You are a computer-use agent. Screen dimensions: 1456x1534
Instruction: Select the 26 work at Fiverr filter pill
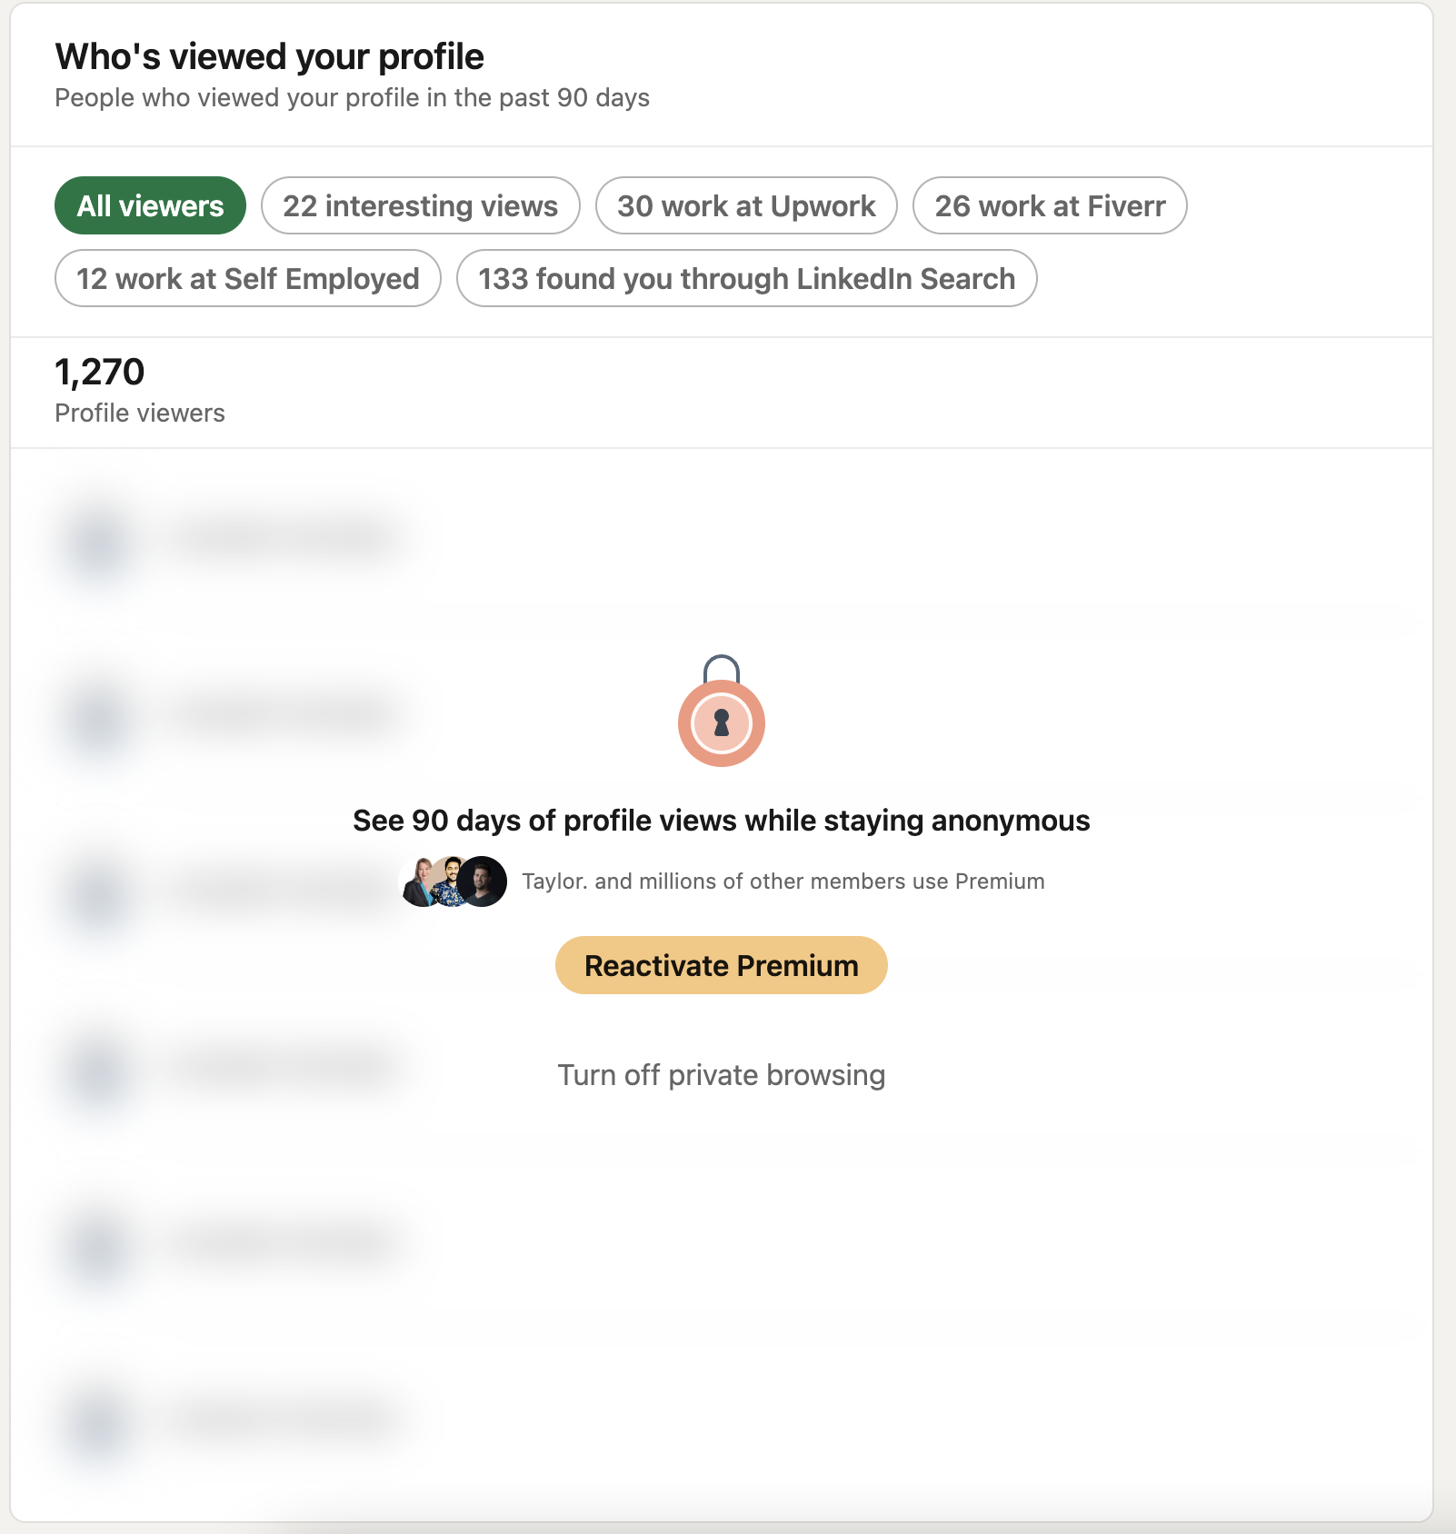tap(1050, 205)
